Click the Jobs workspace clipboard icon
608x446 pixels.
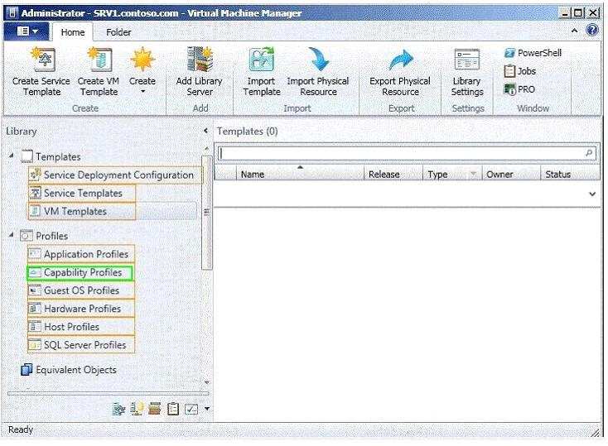click(173, 409)
